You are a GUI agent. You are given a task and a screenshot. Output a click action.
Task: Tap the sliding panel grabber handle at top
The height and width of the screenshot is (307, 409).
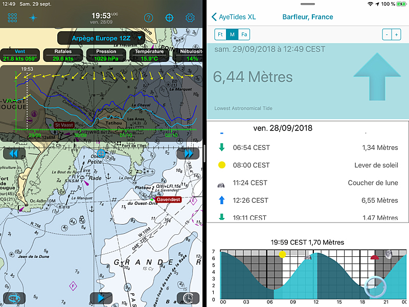308,4
